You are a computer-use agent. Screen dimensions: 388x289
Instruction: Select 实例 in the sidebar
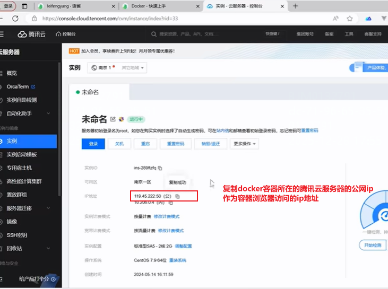point(29,141)
